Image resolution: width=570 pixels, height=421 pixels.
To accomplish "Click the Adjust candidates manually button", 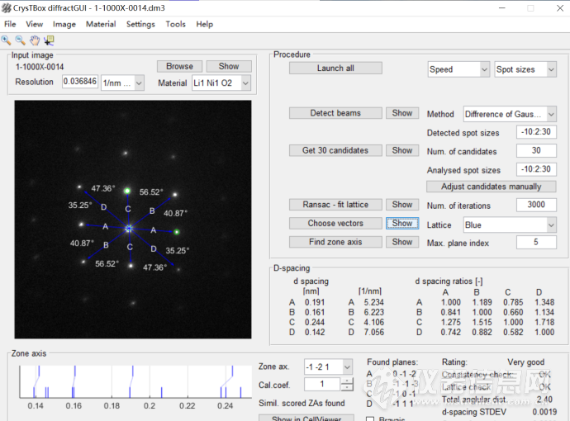I will coord(491,187).
